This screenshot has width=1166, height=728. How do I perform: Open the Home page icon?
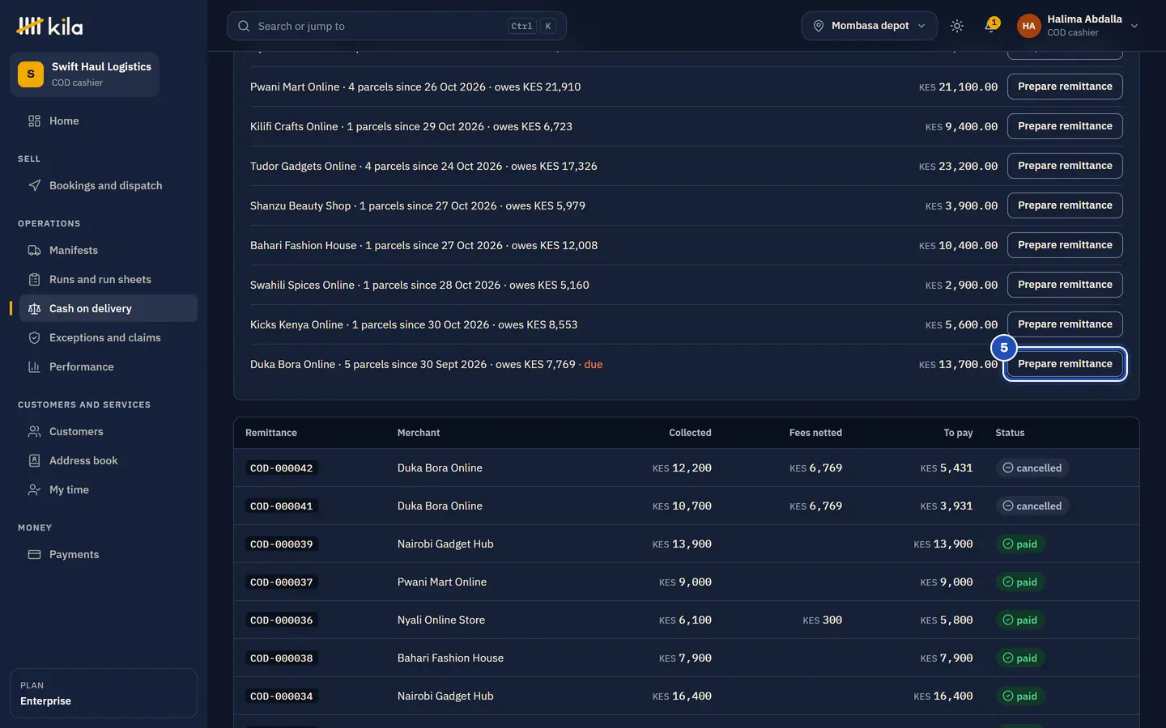[x=34, y=121]
